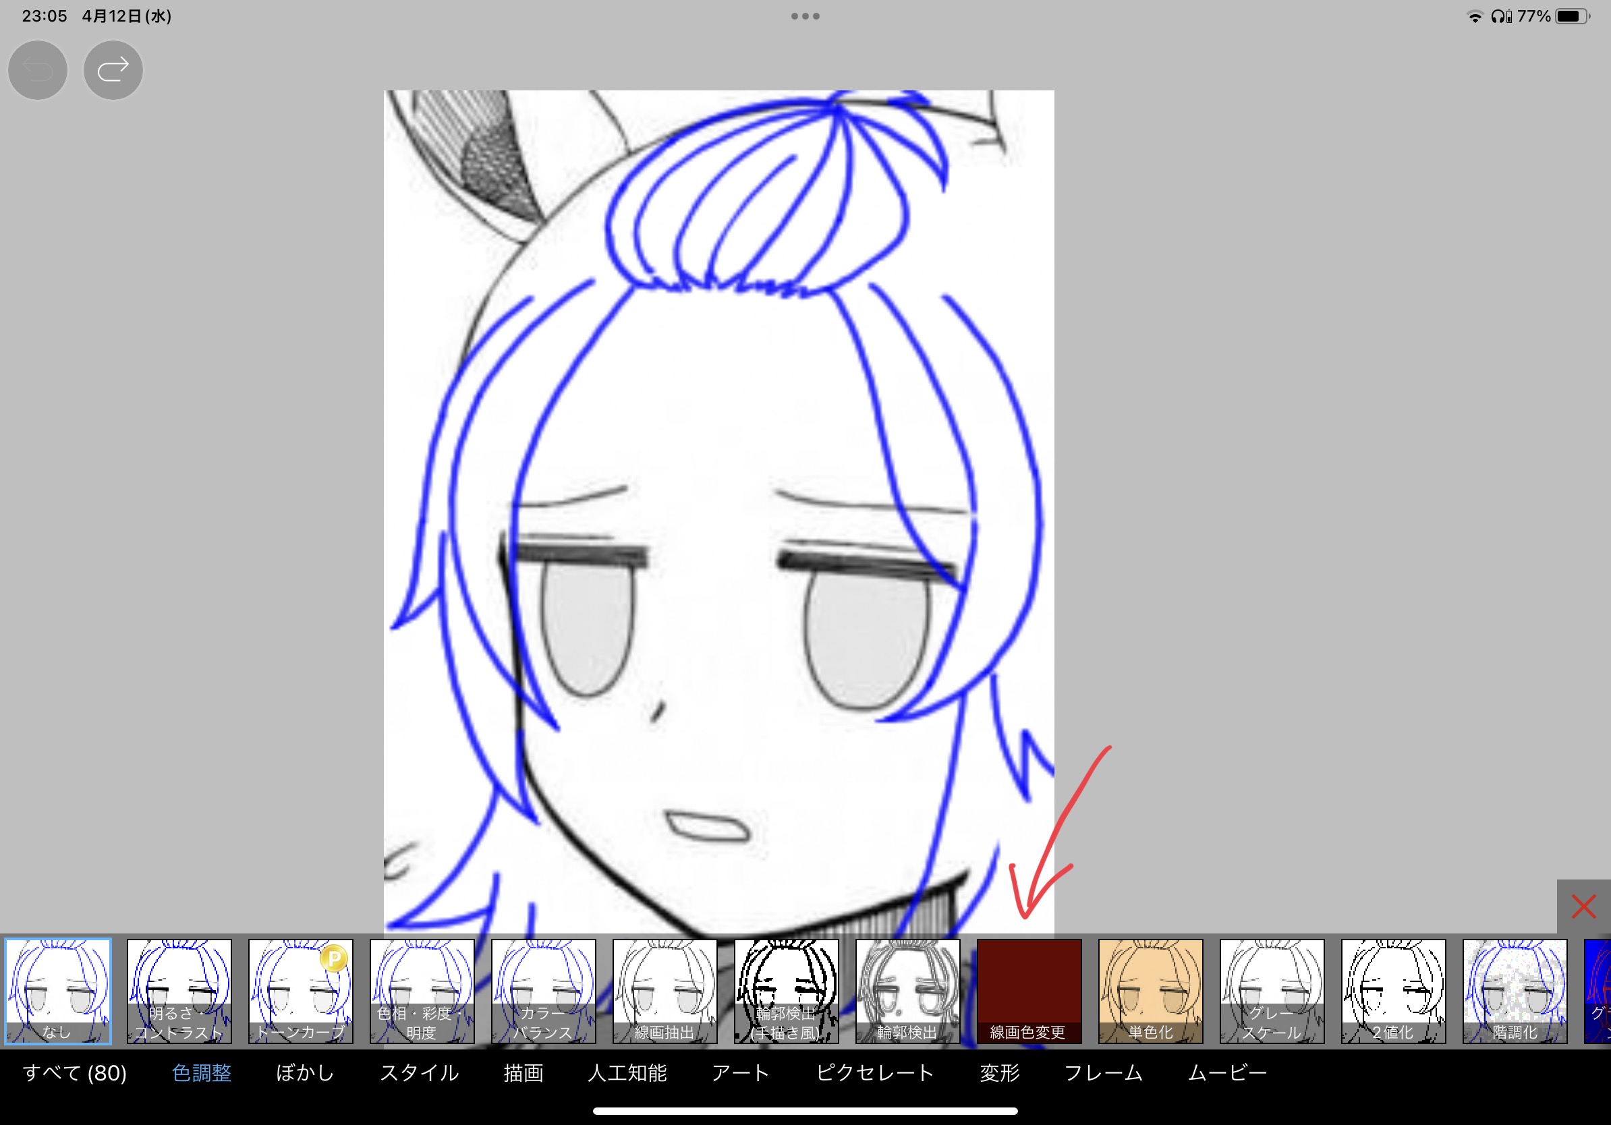Open the ぼかし category tab
This screenshot has width=1611, height=1125.
[304, 1073]
